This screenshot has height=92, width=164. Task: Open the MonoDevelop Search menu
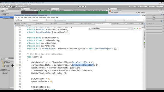point(25,17)
